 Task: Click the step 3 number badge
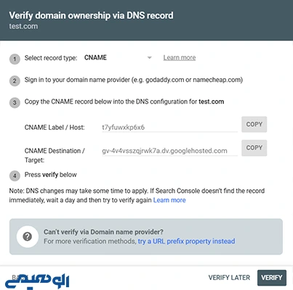(15, 103)
